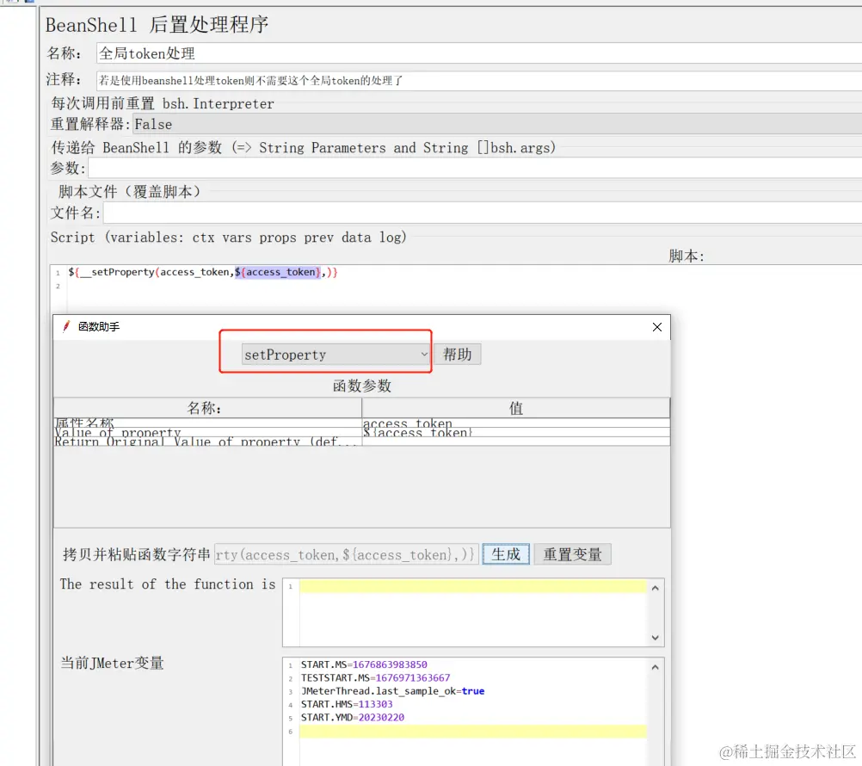This screenshot has width=862, height=766.
Task: Click the START.HMS variable line
Action: click(x=347, y=704)
